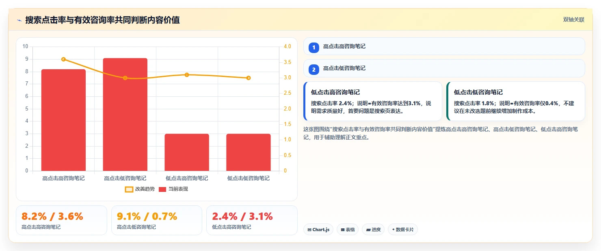Click x-axis label 高点击低咨询笔记 under chart
Image resolution: width=601 pixels, height=251 pixels.
pyautogui.click(x=125, y=178)
